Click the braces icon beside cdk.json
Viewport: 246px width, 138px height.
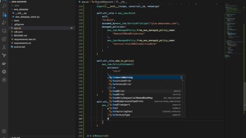point(12,32)
